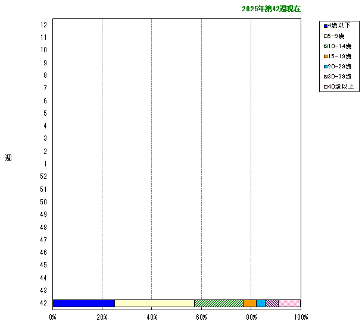Select the purple hatched bar segment
362x328 pixels.
(x=271, y=303)
